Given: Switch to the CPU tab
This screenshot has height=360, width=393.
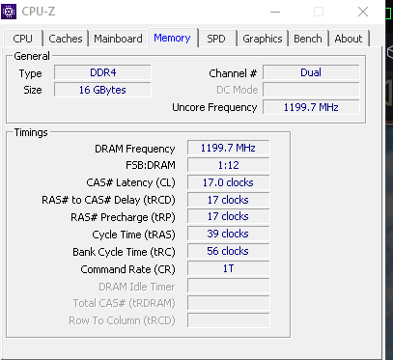Looking at the screenshot, I should pos(23,39).
